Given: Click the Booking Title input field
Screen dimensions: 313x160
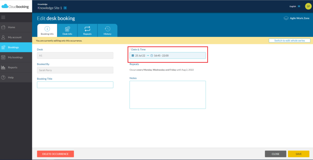Looking at the screenshot, I should tap(75, 85).
